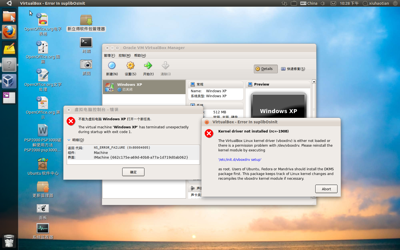400x250 pixels.
Task: Click the Windows XP preview thumbnail
Action: click(x=279, y=106)
